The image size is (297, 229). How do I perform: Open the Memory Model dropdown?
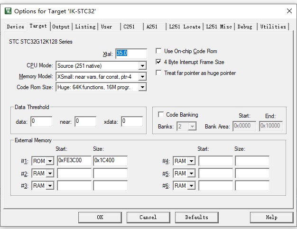[x=142, y=77]
